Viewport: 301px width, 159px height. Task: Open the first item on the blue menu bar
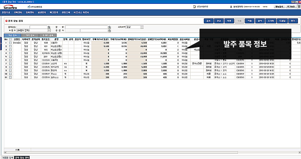click(6, 12)
